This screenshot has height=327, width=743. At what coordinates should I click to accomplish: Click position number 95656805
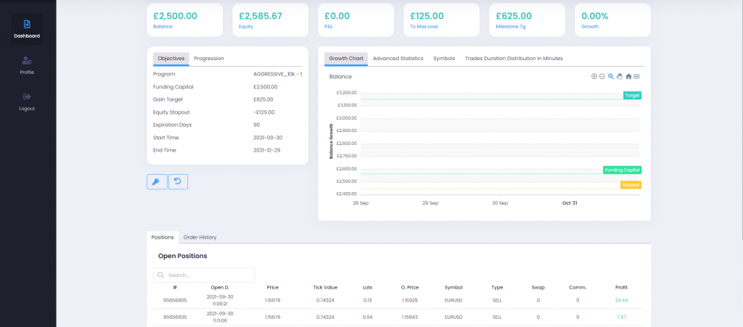pos(175,300)
